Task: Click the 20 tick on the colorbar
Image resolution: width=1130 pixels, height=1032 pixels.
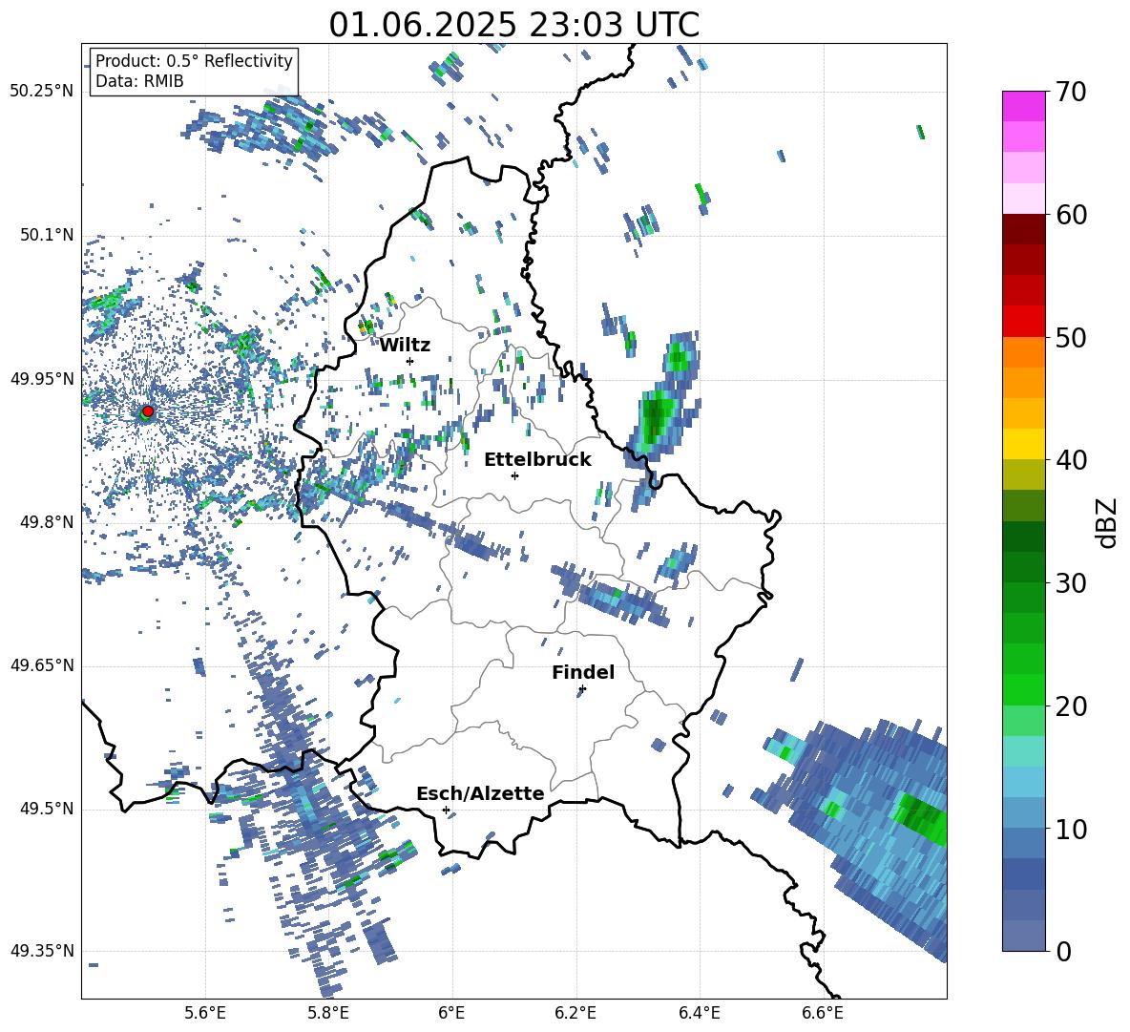Action: (x=1071, y=706)
